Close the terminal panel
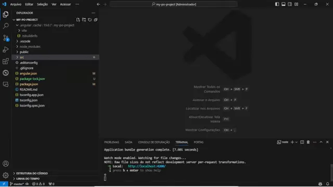333x187 pixels. [327, 142]
